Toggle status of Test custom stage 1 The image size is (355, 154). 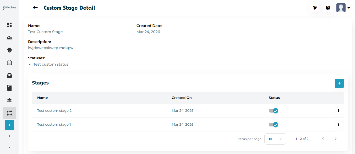point(274,125)
